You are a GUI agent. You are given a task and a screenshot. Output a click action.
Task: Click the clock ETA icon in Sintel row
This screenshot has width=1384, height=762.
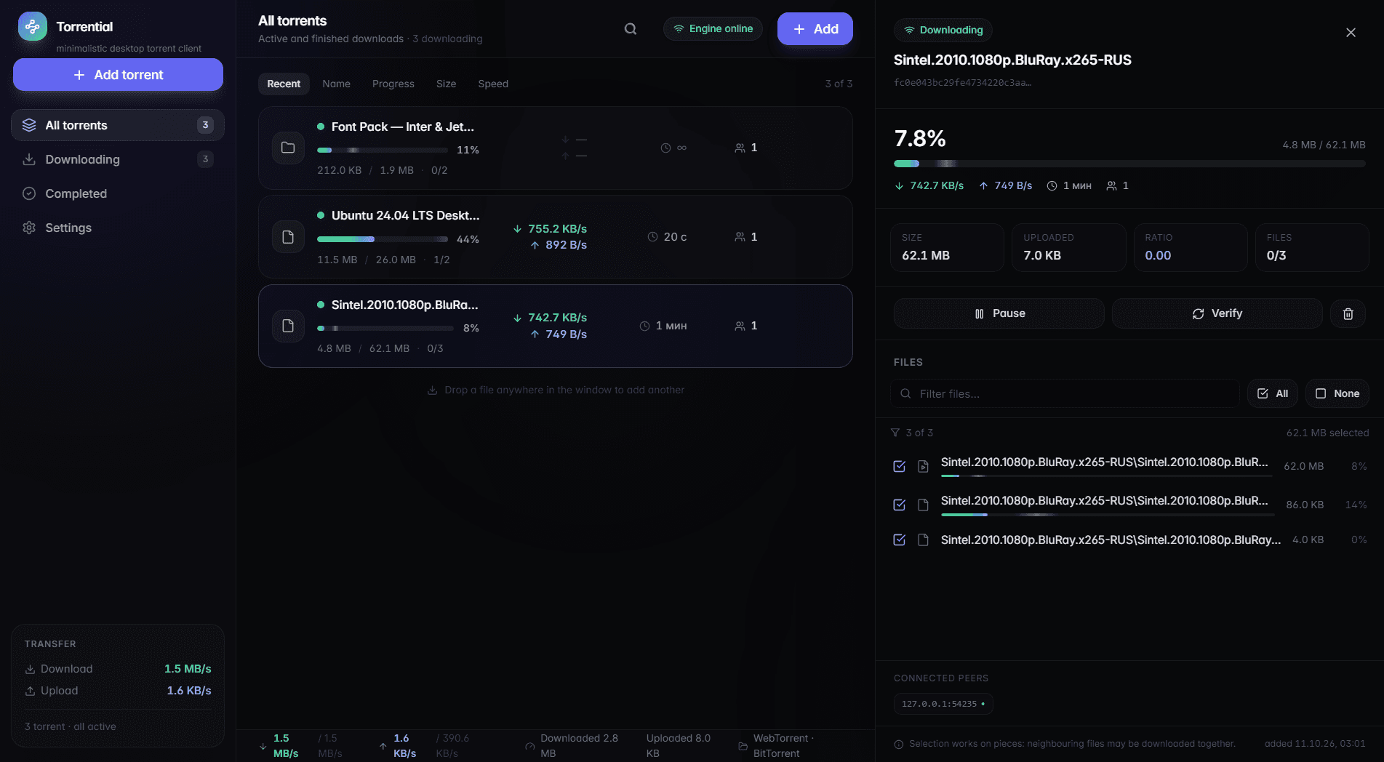point(644,326)
